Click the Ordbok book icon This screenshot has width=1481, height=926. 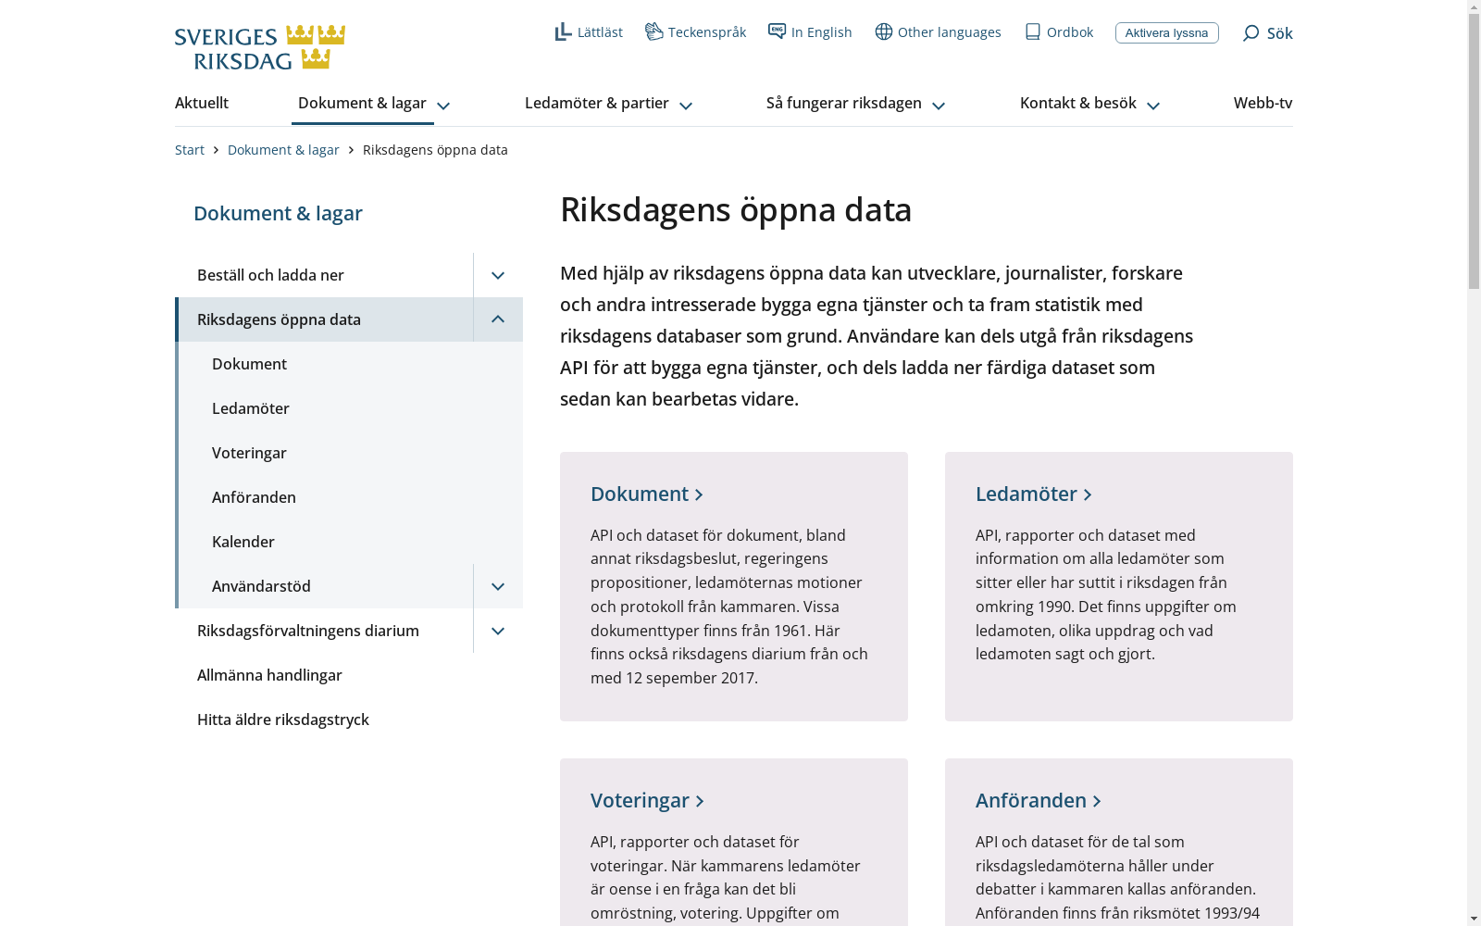point(1033,31)
